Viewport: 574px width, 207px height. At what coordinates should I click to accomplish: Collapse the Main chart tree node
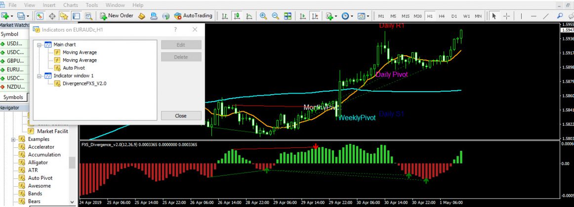[x=40, y=45]
